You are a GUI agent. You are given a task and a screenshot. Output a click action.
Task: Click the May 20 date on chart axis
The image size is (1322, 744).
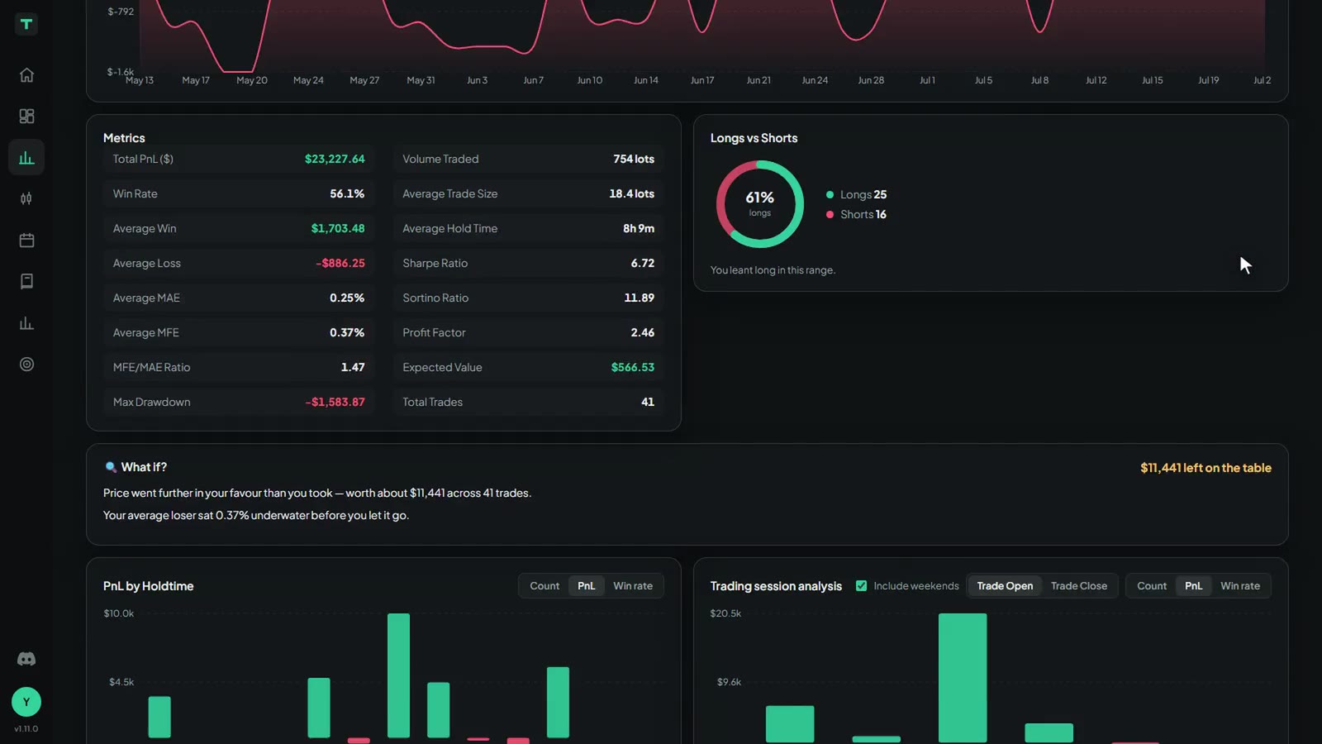tap(252, 80)
